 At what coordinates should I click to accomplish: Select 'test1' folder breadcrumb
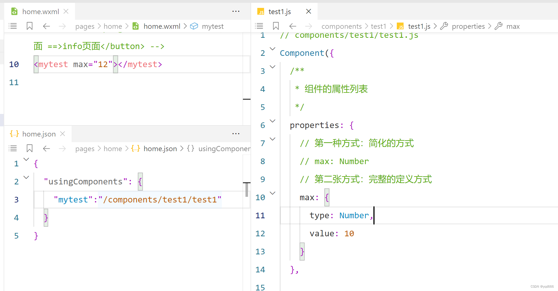378,27
